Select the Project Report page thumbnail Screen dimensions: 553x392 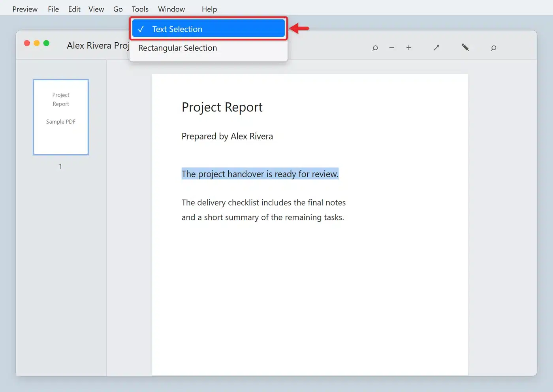(x=61, y=117)
